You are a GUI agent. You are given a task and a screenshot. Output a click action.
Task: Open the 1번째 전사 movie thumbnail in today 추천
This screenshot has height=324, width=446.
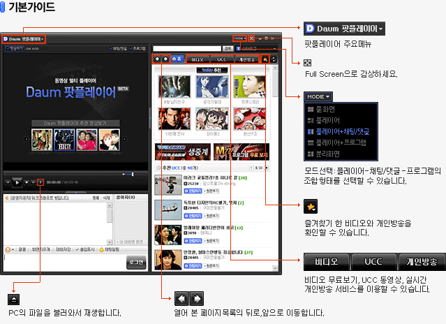point(174,119)
